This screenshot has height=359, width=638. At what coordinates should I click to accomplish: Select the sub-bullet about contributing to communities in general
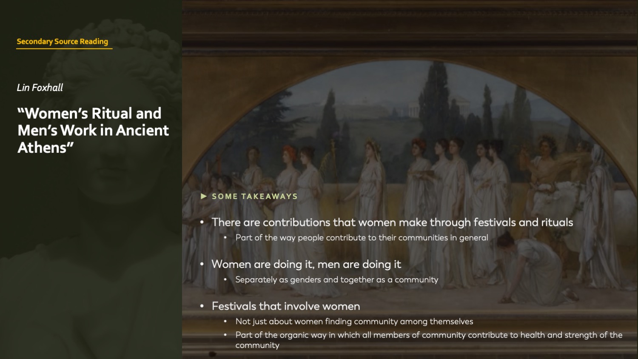pyautogui.click(x=362, y=238)
